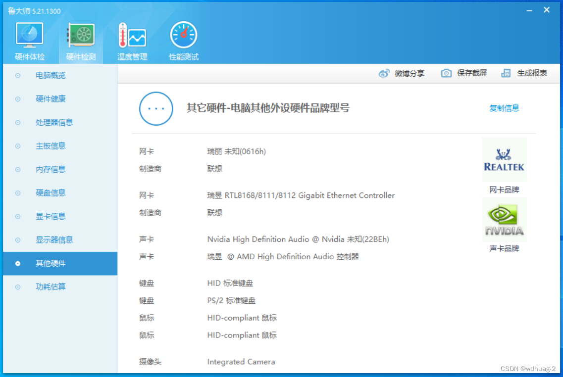Show 内存信息 details
The width and height of the screenshot is (563, 377).
pyautogui.click(x=51, y=169)
